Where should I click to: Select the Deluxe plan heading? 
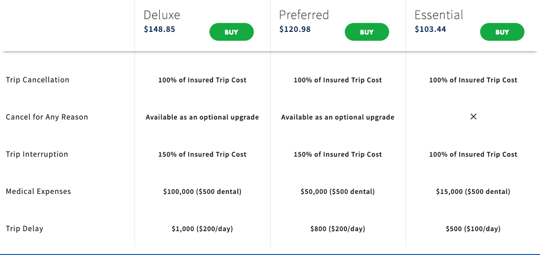tap(162, 15)
